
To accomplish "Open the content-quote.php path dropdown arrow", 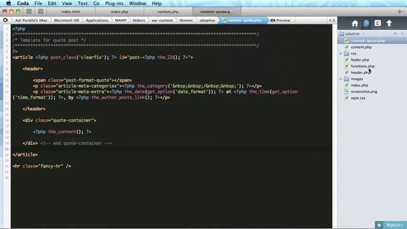I will tap(265, 20).
